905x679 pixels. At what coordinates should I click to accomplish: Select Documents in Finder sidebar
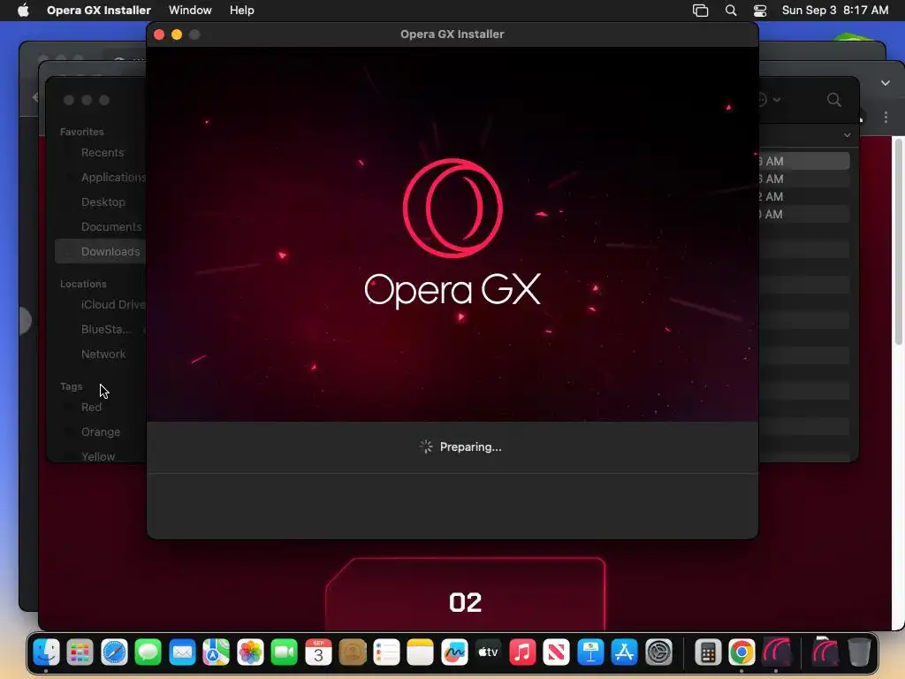coord(110,227)
